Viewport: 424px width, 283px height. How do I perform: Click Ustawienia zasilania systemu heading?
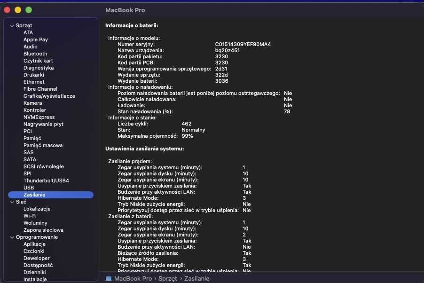[x=144, y=149]
